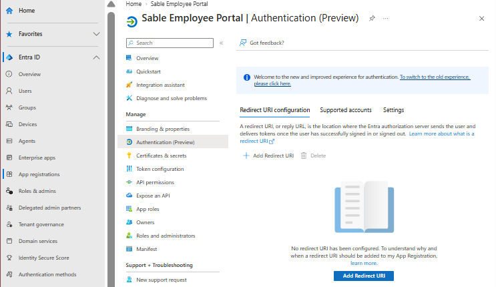The image size is (496, 287).
Task: Pin the blade using the pin icon
Action: coord(372,18)
